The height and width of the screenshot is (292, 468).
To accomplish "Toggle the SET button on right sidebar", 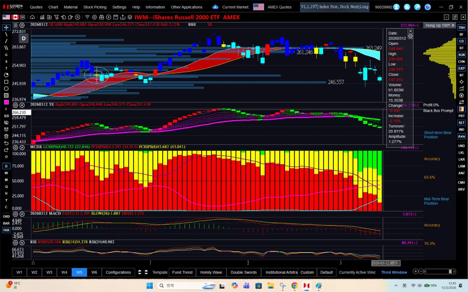I will 461,123.
